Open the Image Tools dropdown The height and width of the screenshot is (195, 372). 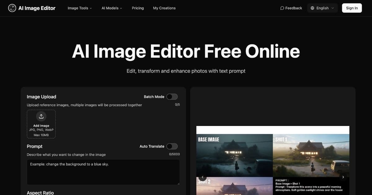coord(80,8)
